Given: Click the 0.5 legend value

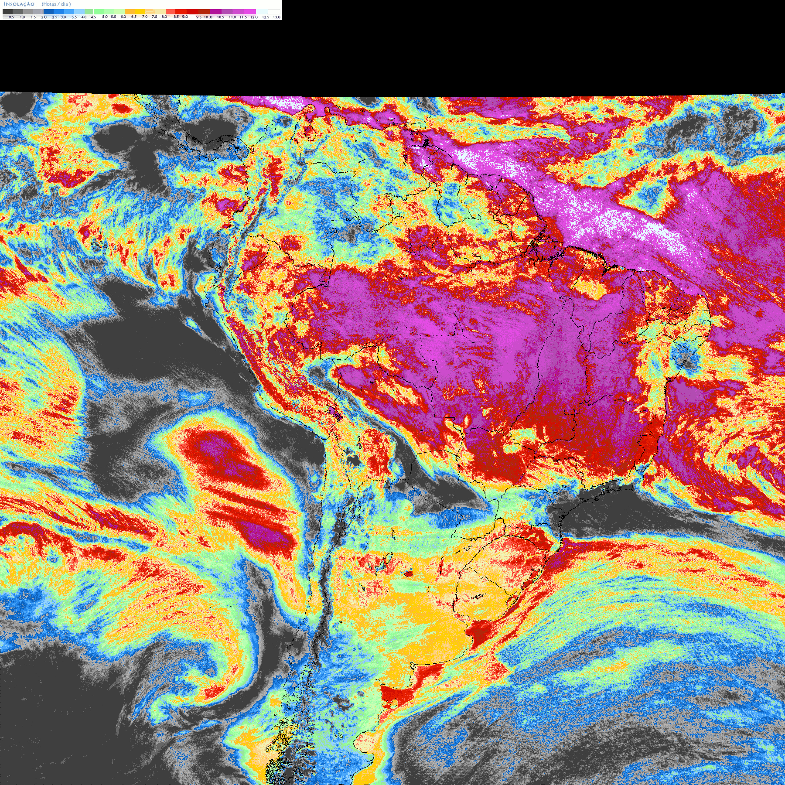Looking at the screenshot, I should point(11,17).
